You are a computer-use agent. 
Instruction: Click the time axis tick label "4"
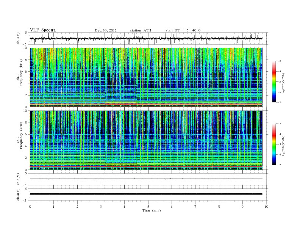(x=124, y=207)
